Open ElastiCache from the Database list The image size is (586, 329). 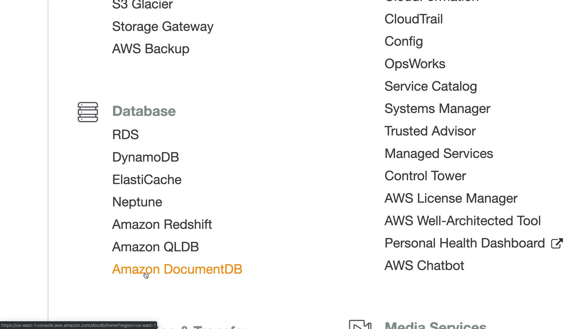coord(147,180)
